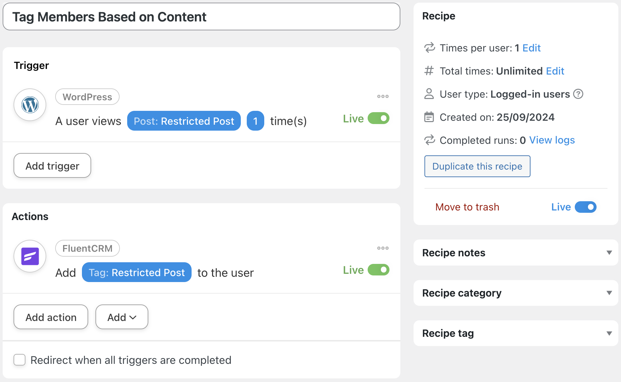Click the help icon beside Logged-in users
621x382 pixels.
tap(578, 94)
